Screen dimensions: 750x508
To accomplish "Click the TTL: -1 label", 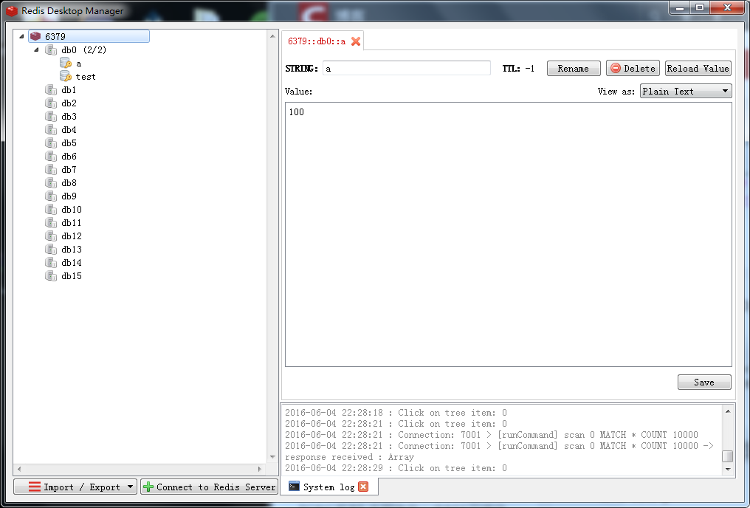I will tap(518, 69).
